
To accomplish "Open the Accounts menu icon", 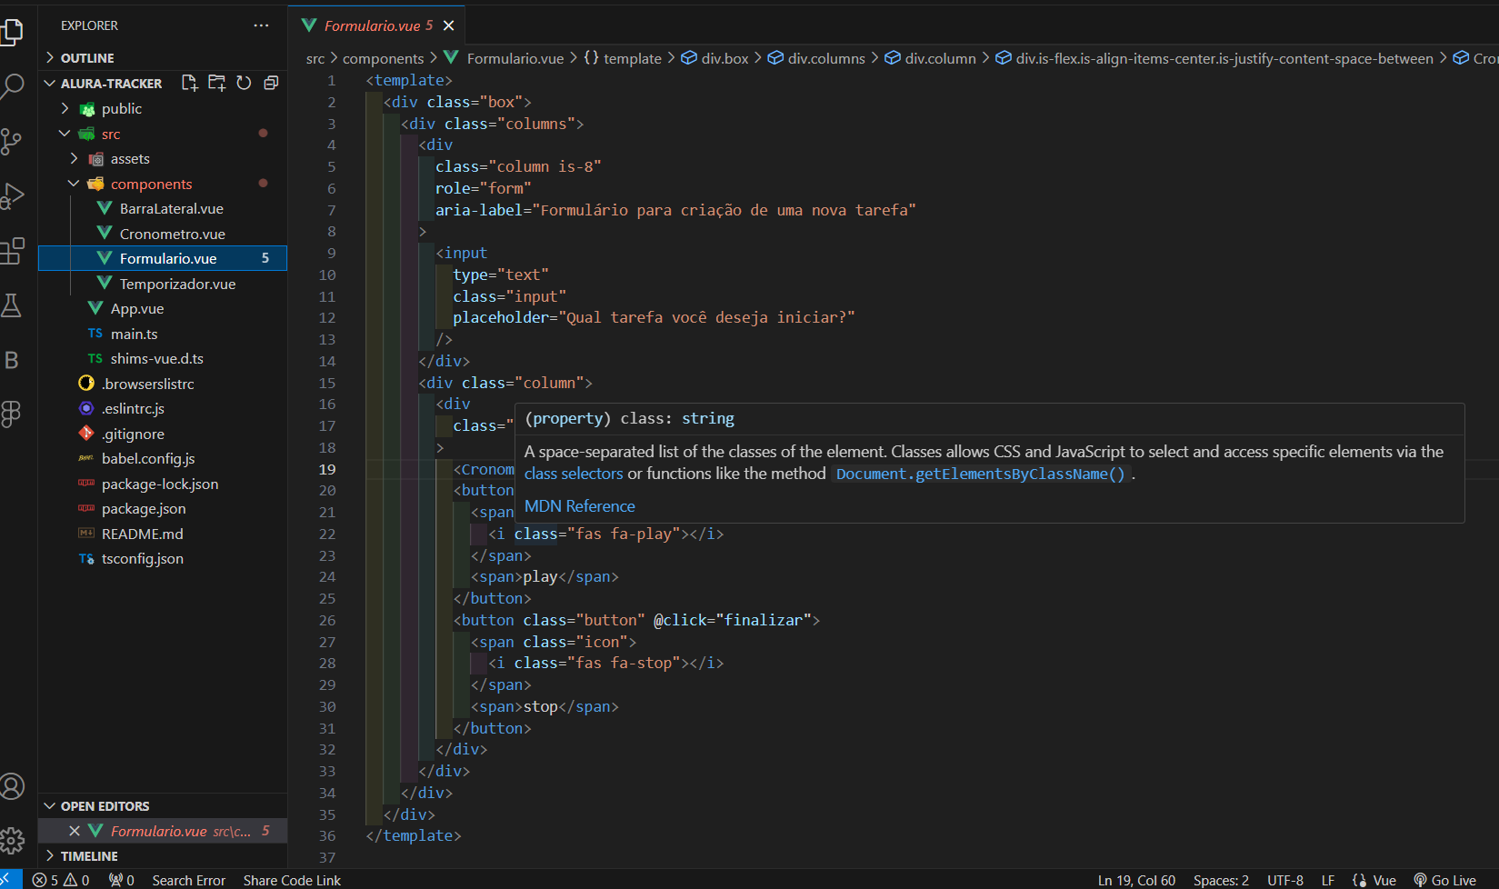I will tap(12, 786).
